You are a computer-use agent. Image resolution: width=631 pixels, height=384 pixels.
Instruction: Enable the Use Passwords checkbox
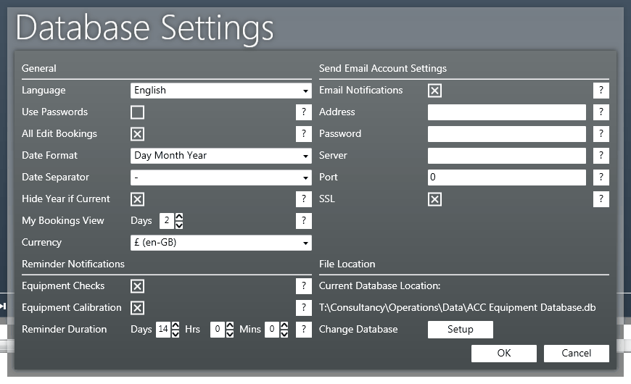[x=137, y=112]
